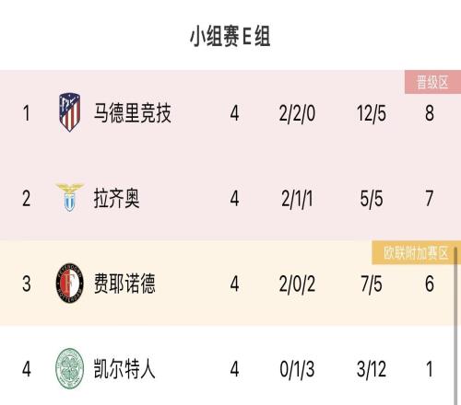Click Celtic's 3/12 goal tally
Image resolution: width=461 pixels, height=405 pixels.
[372, 369]
